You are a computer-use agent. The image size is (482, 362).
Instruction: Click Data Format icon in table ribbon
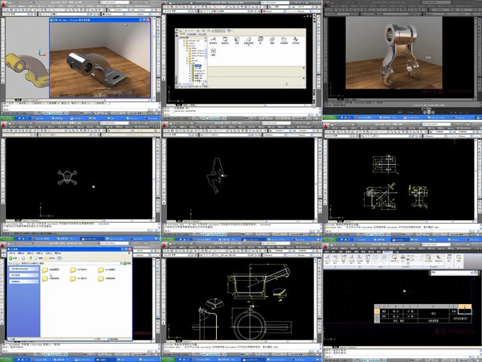pyautogui.click(x=439, y=260)
